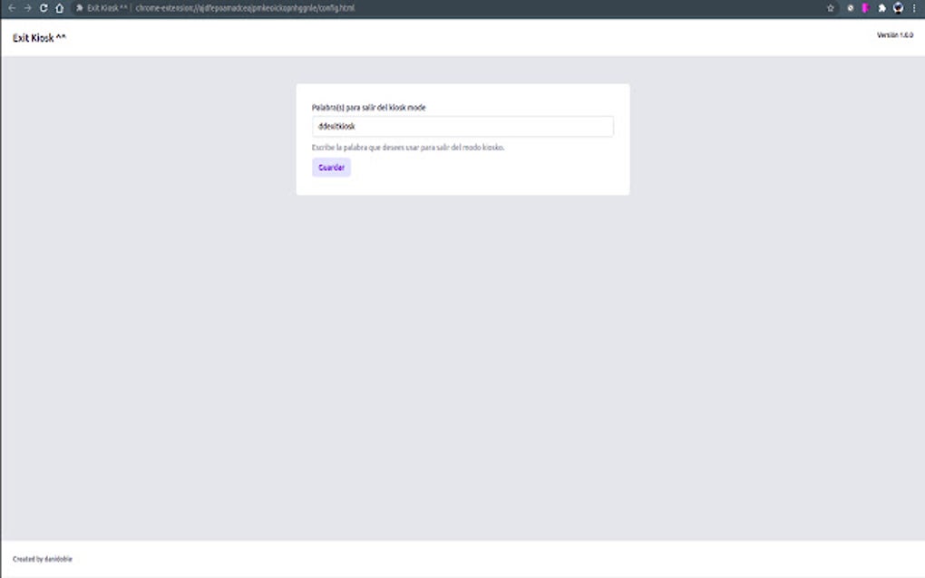Open the browser home page
Screen dimensions: 925x578
coord(59,8)
